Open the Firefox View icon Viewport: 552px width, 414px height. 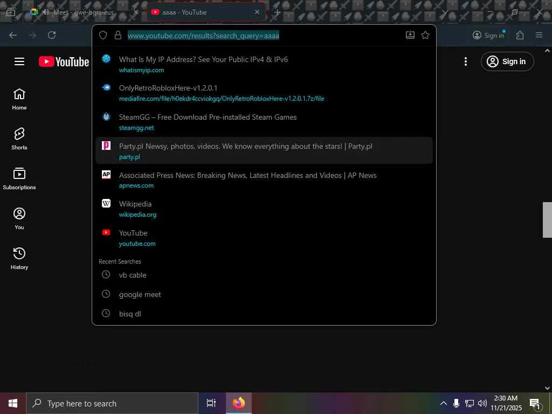11,12
